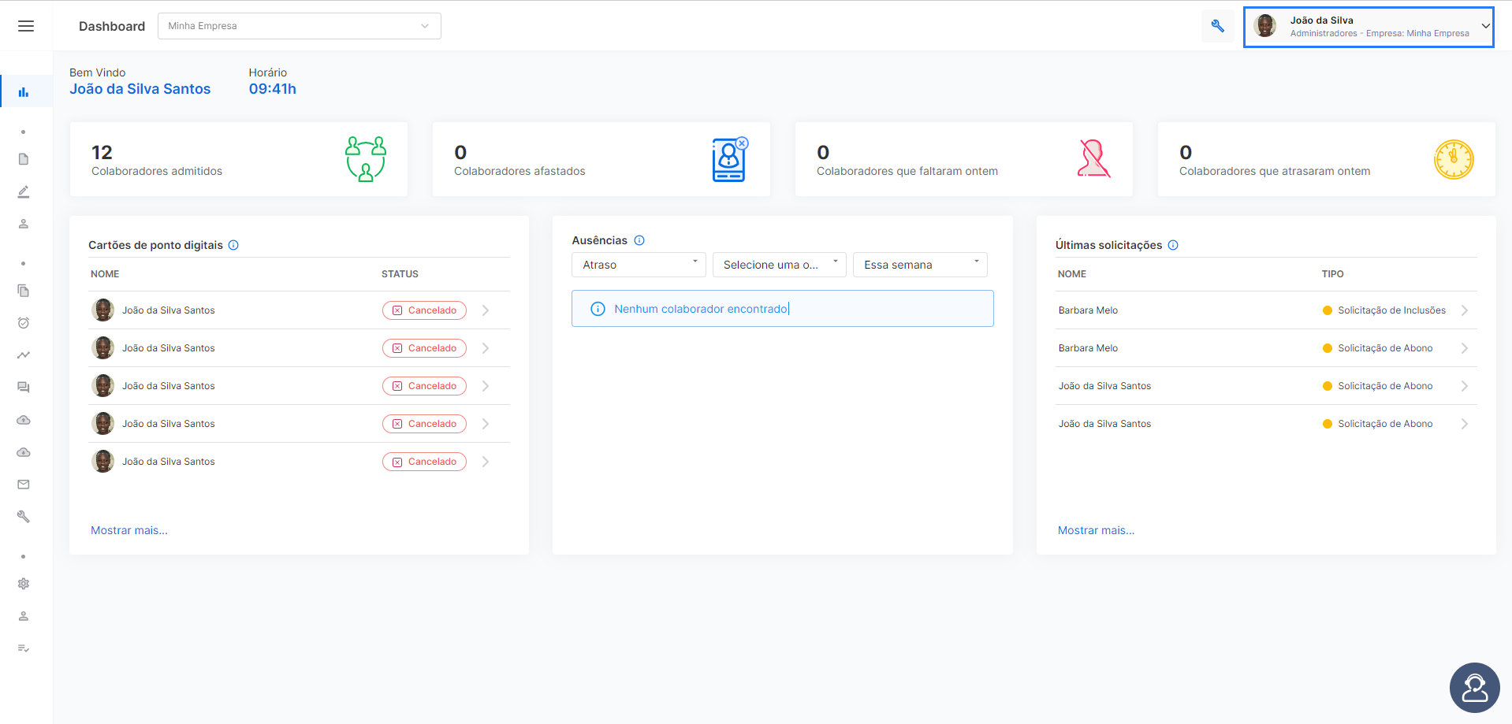Image resolution: width=1512 pixels, height=724 pixels.
Task: Click the envelope mail icon in sidebar
Action: point(24,485)
